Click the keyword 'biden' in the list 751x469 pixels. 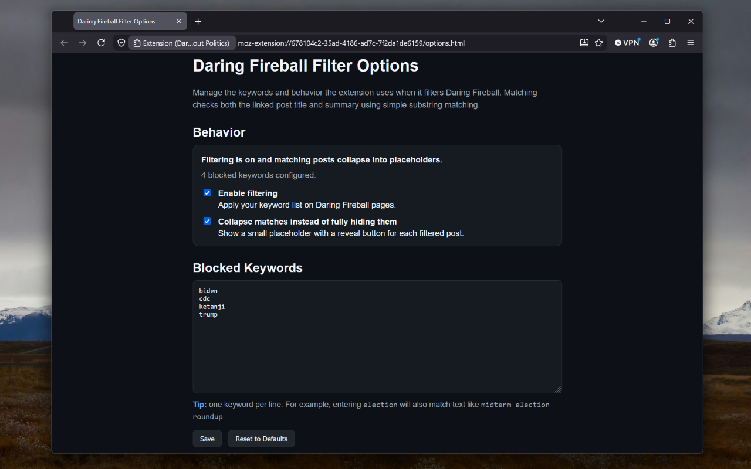click(x=208, y=291)
